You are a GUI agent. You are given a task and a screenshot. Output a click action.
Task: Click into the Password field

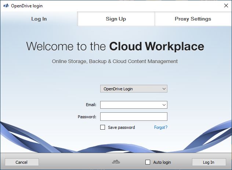click(x=134, y=117)
